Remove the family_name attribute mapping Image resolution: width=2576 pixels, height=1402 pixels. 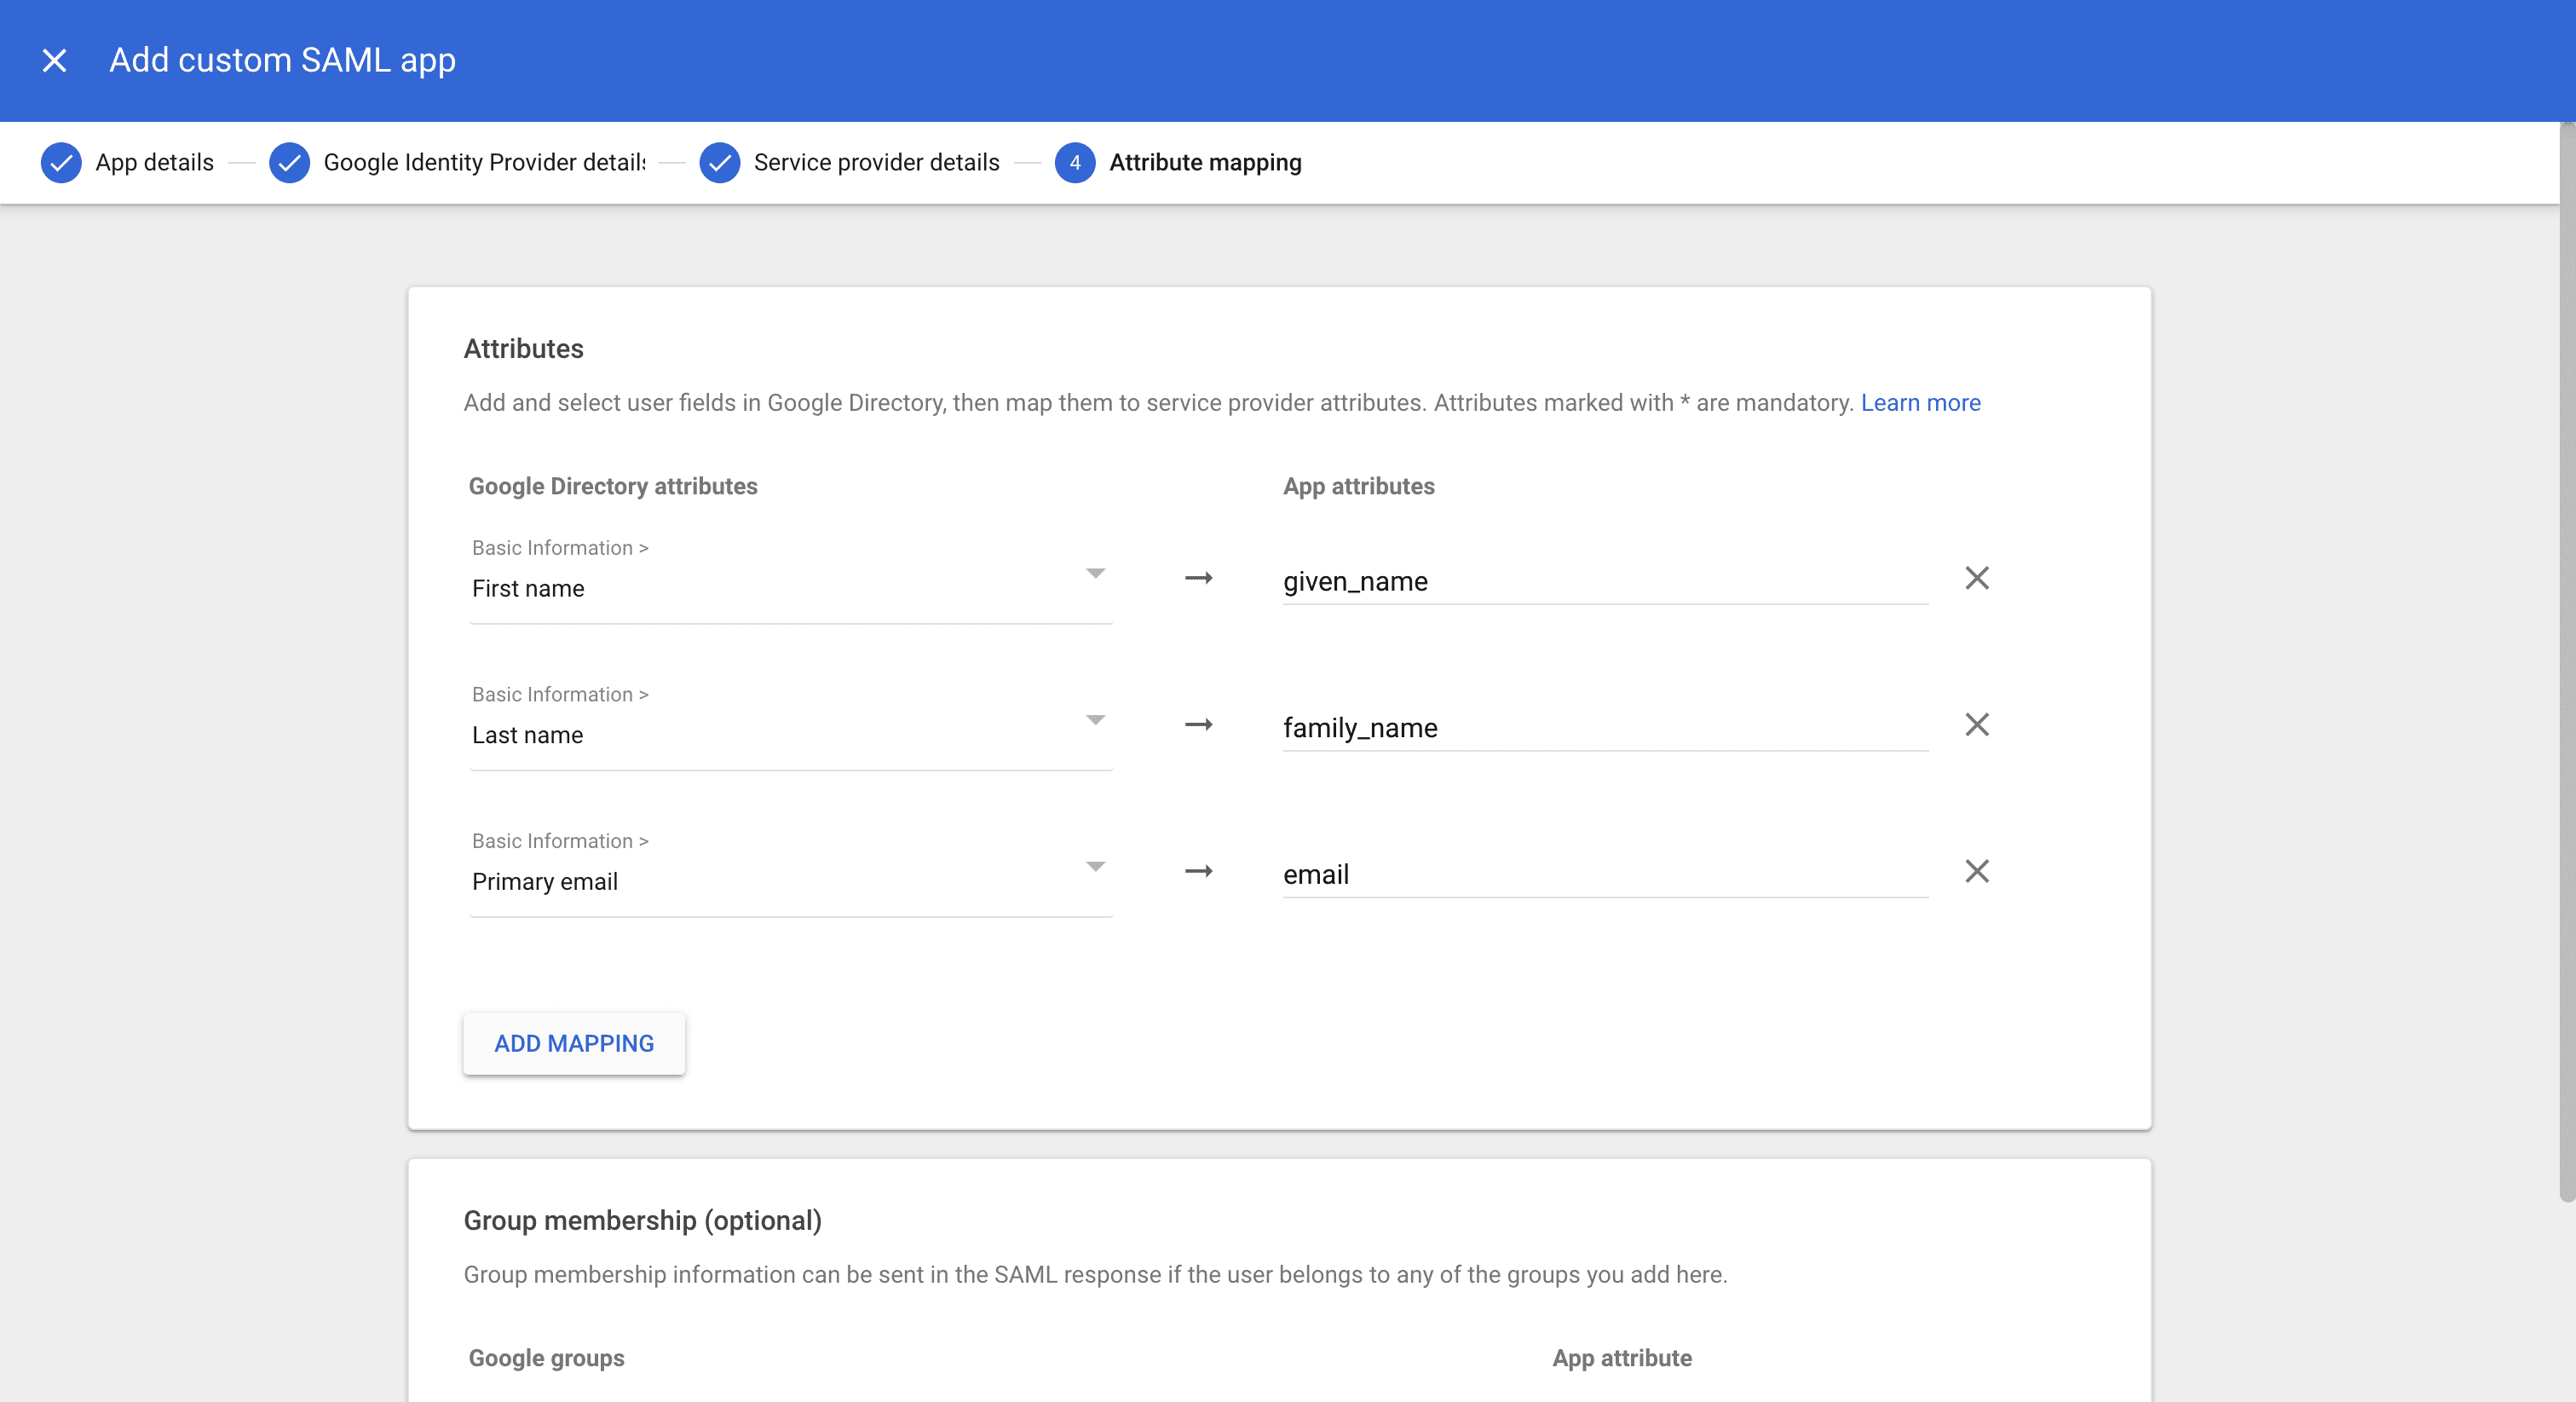pos(1977,725)
